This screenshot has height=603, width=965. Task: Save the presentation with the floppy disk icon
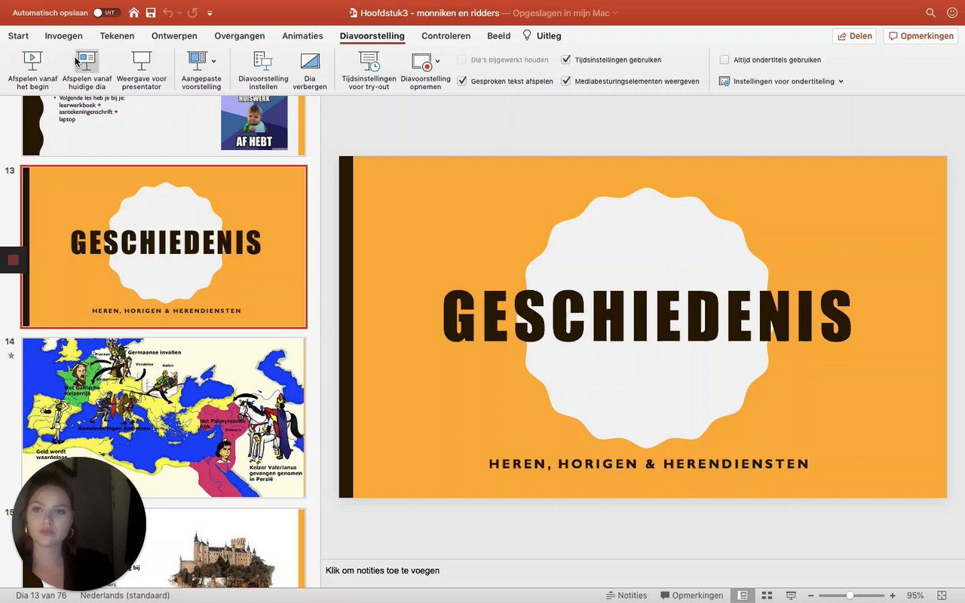click(151, 13)
